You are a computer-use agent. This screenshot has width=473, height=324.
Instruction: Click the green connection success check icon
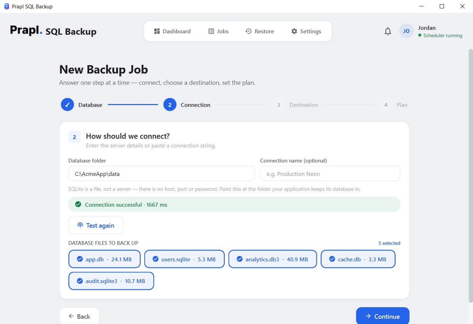click(78, 205)
